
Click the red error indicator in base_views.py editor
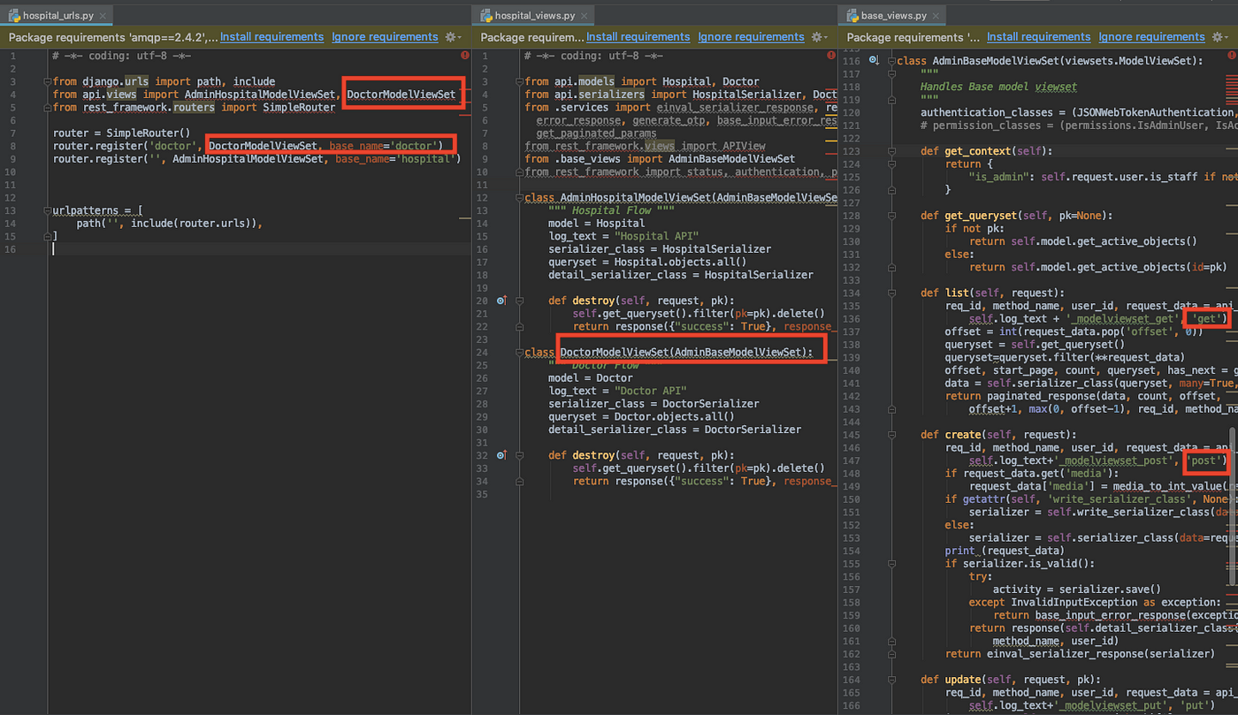[1230, 56]
